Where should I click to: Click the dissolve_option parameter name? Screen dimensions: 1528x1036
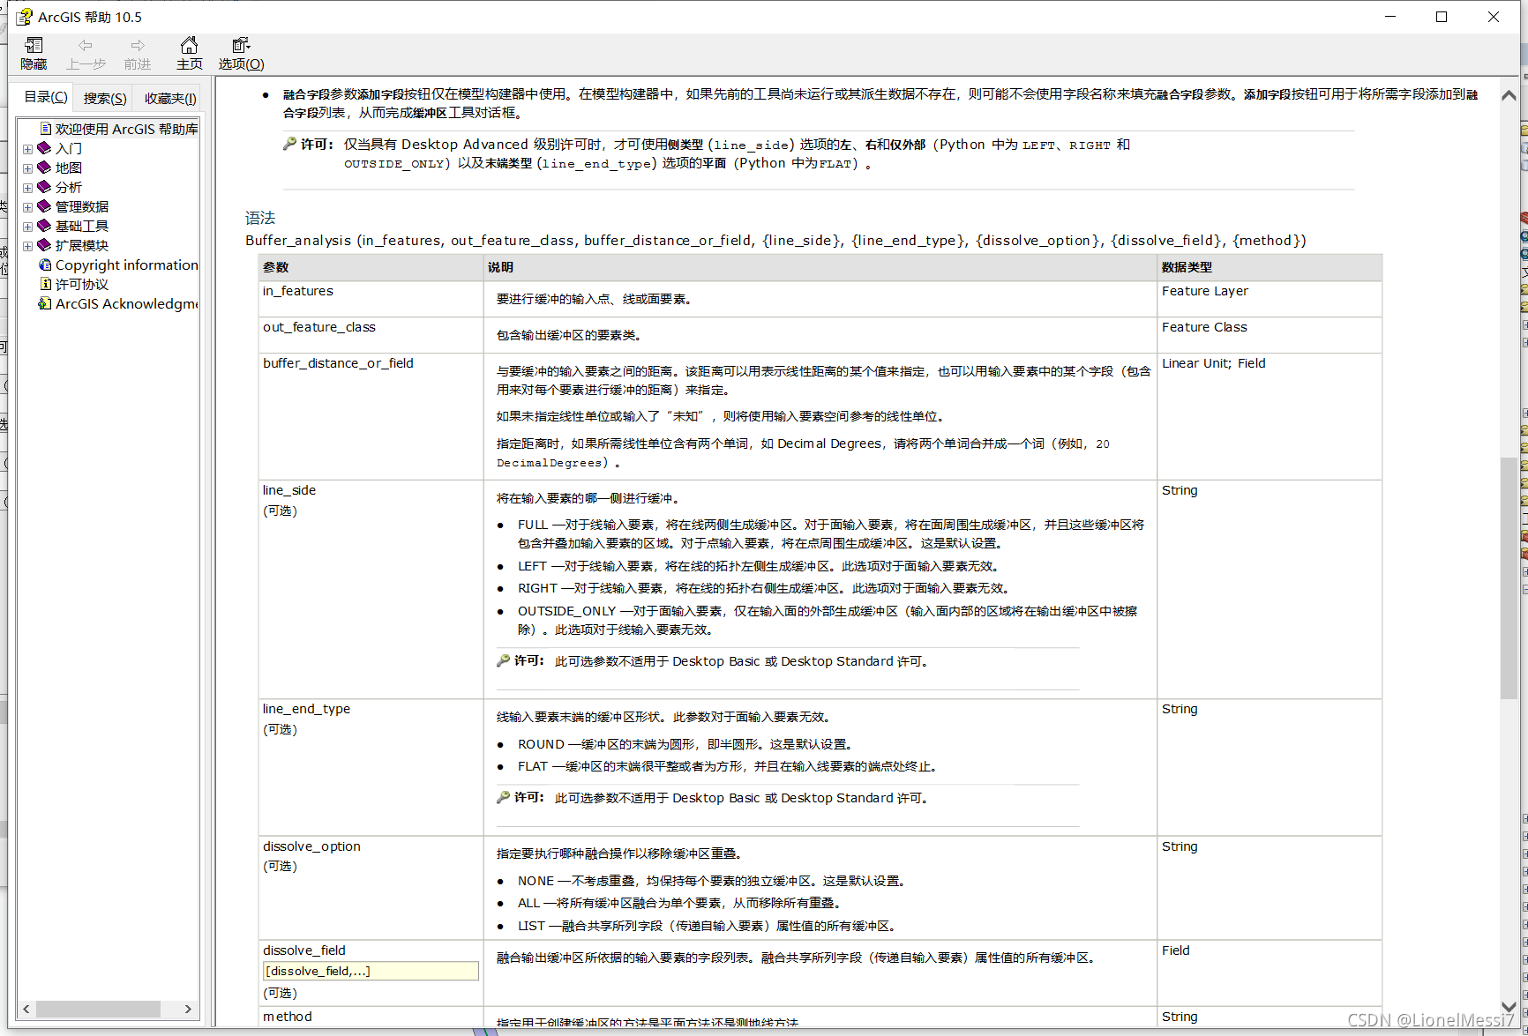pos(311,846)
